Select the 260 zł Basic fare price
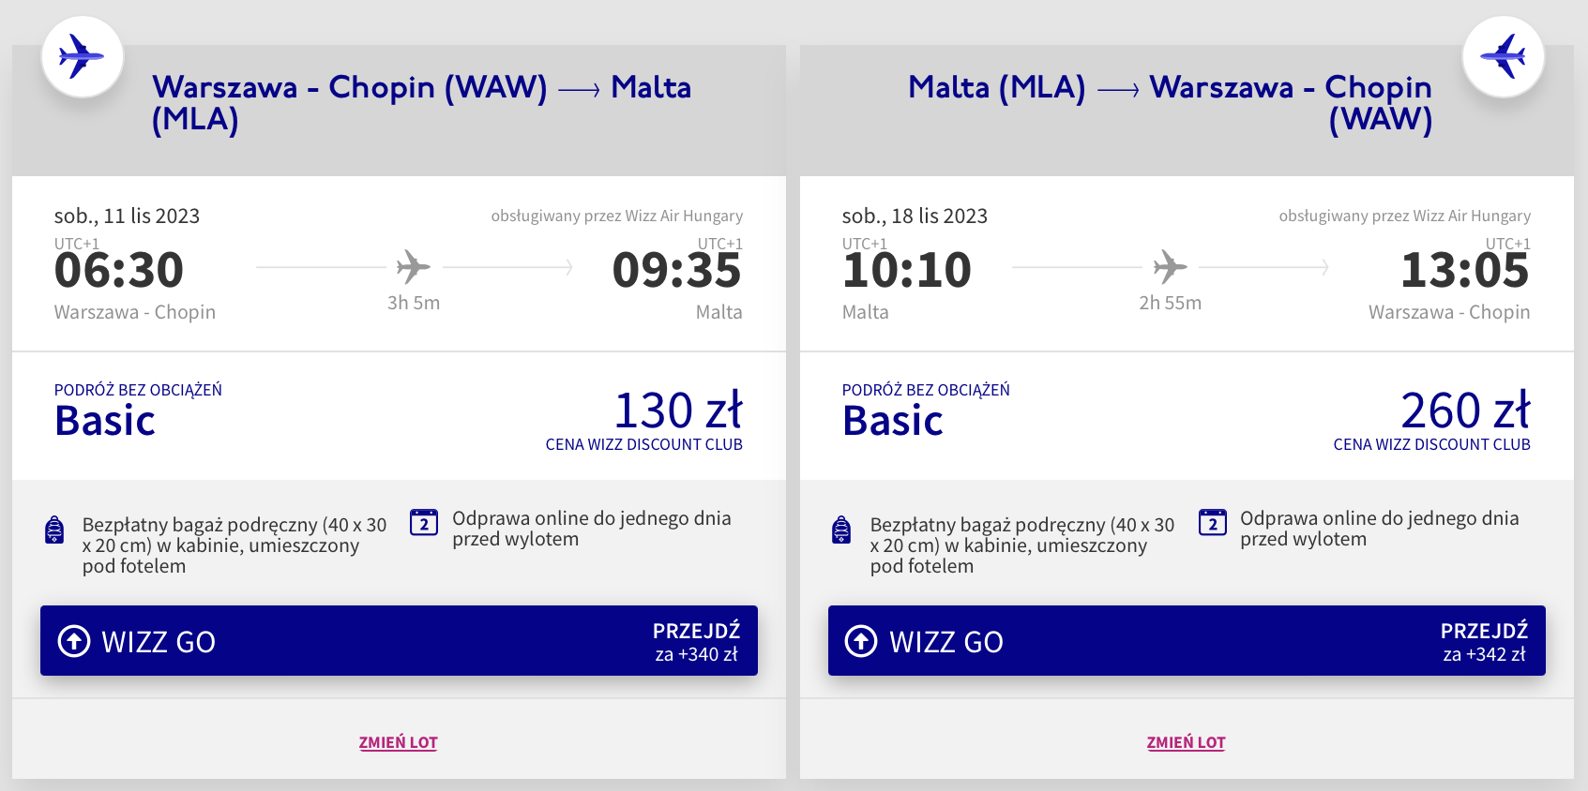This screenshot has height=791, width=1588. tap(1464, 411)
